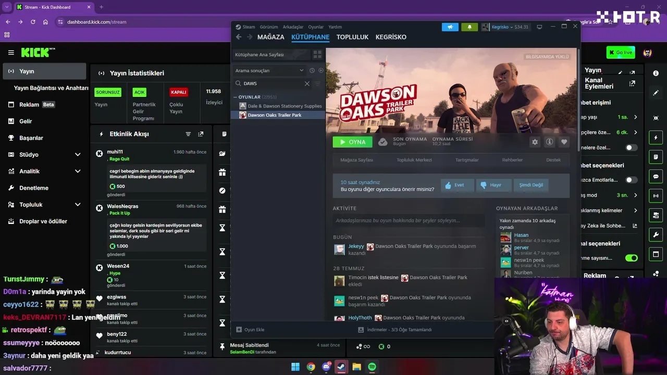The width and height of the screenshot is (667, 375).
Task: Click the Steam broadcast megaphone icon
Action: point(450,27)
